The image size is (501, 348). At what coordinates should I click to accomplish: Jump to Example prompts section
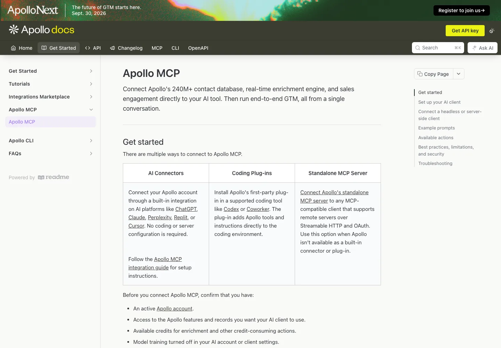coord(436,128)
